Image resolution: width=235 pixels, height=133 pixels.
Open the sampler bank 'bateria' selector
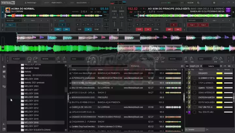click(x=211, y=66)
